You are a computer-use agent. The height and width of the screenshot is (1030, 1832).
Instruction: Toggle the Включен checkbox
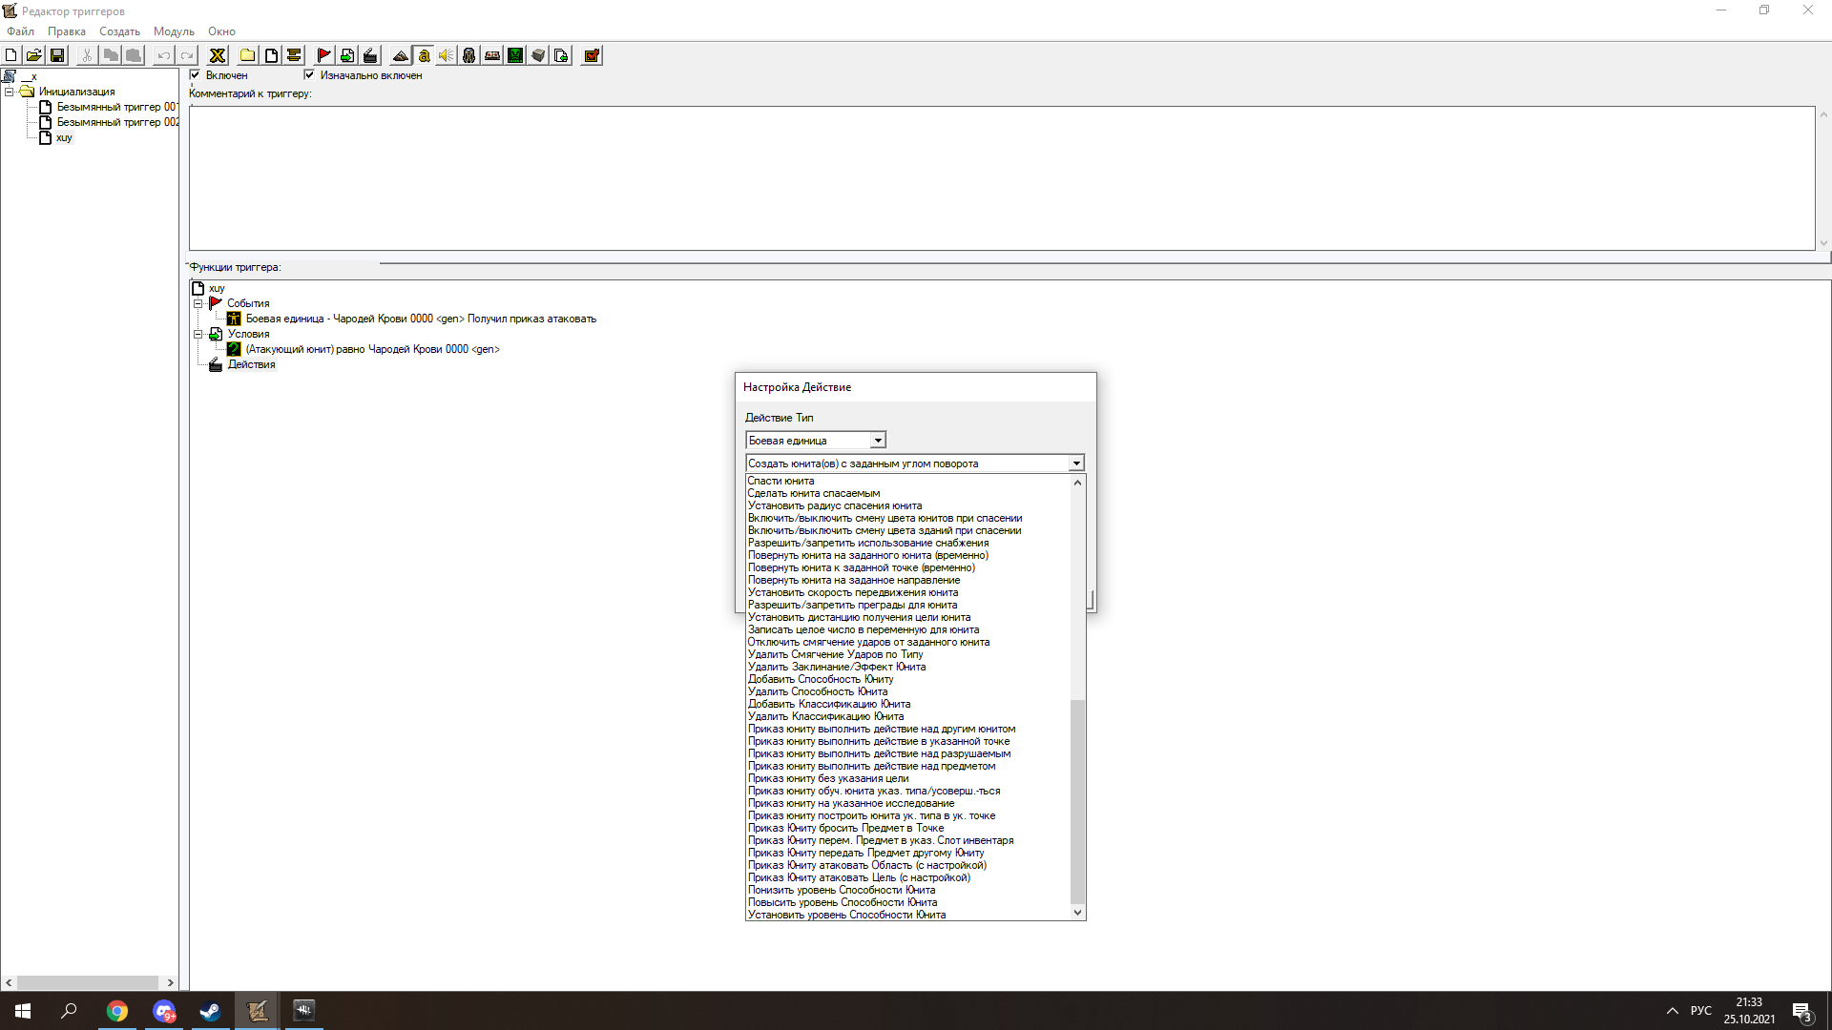click(x=196, y=74)
